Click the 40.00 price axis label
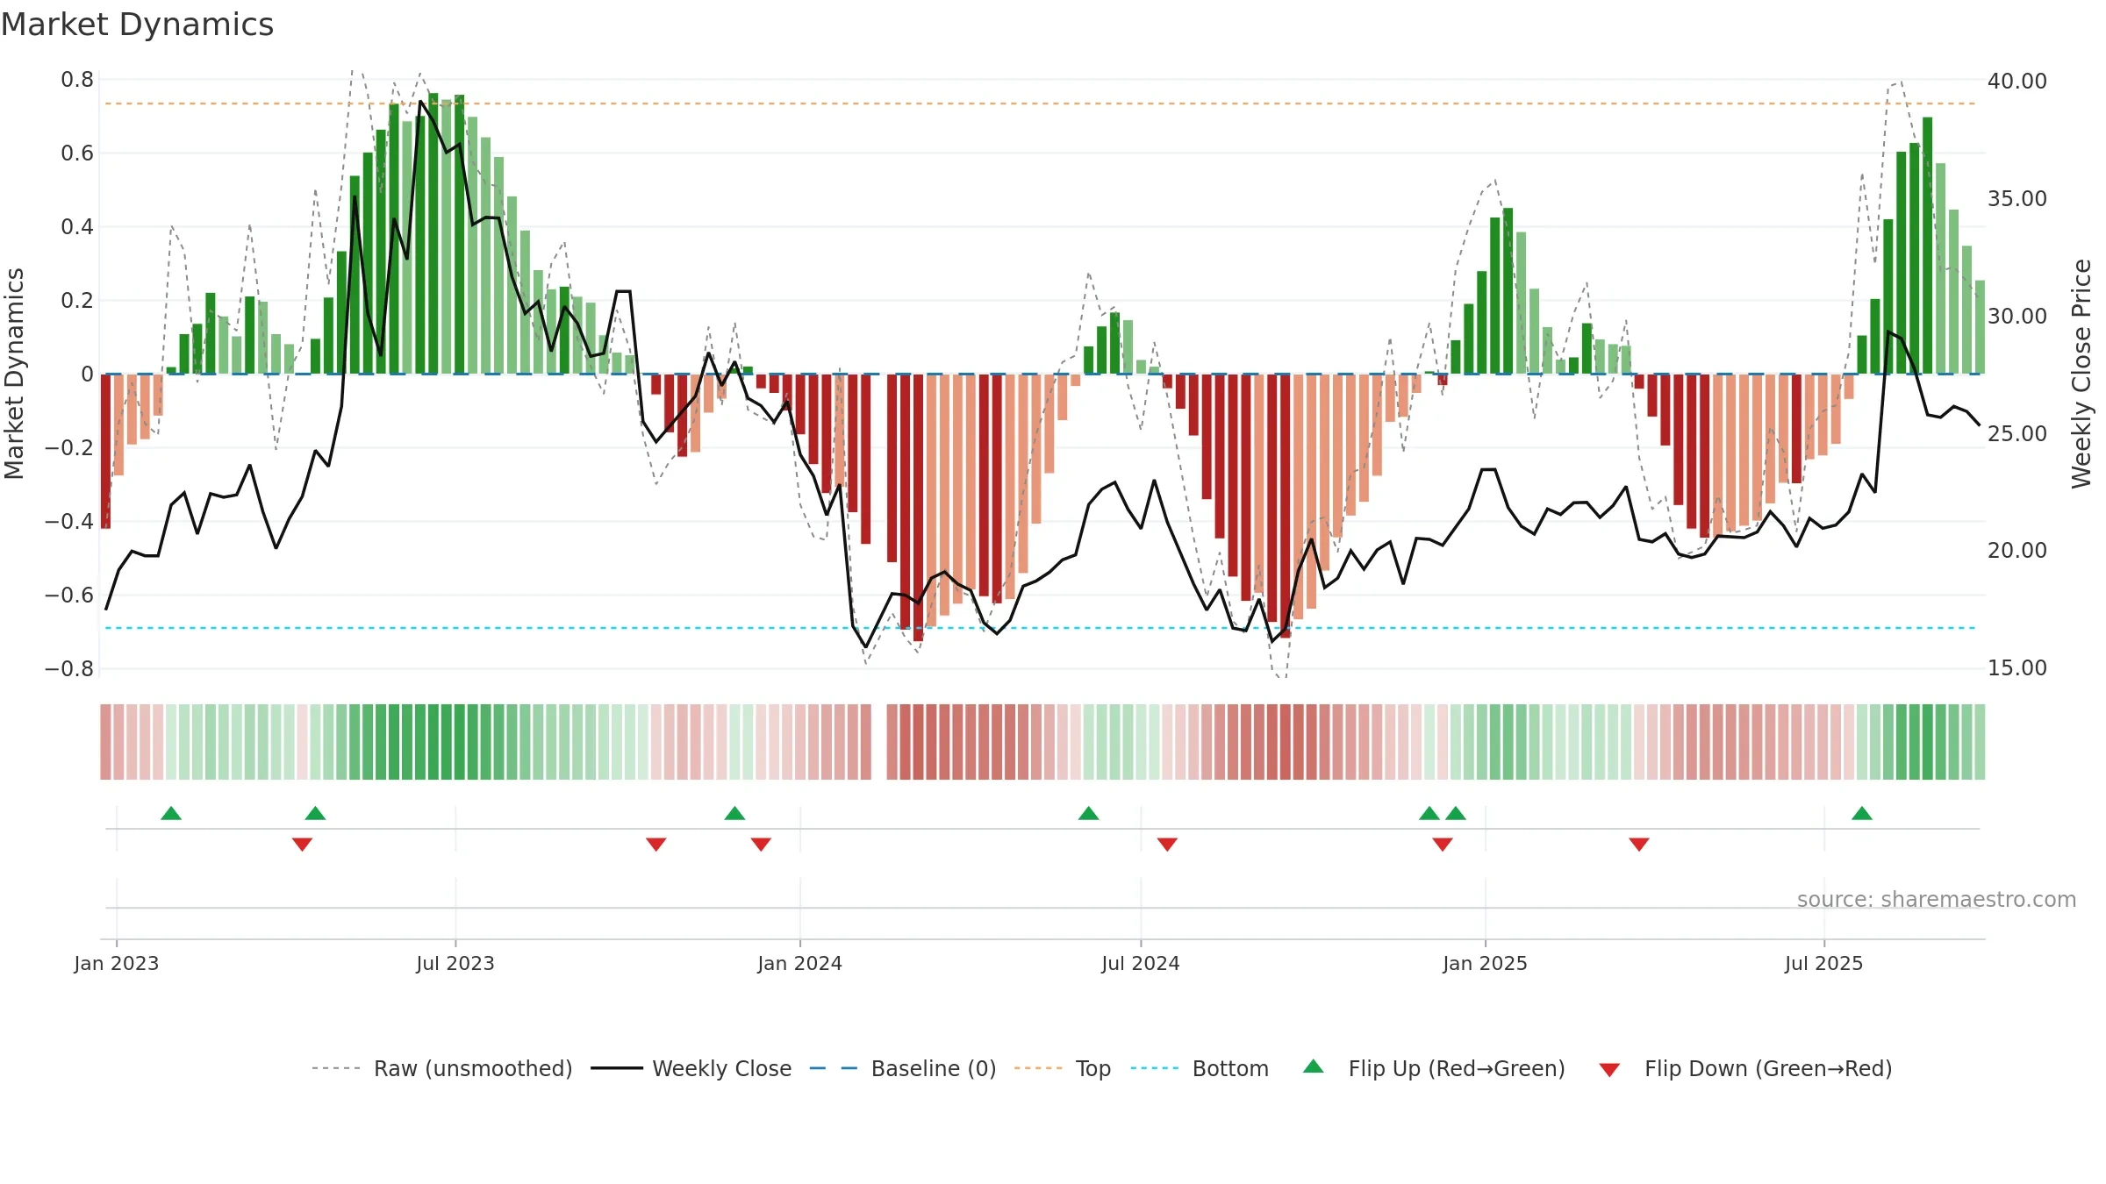This screenshot has width=2106, height=1184. (x=2017, y=82)
